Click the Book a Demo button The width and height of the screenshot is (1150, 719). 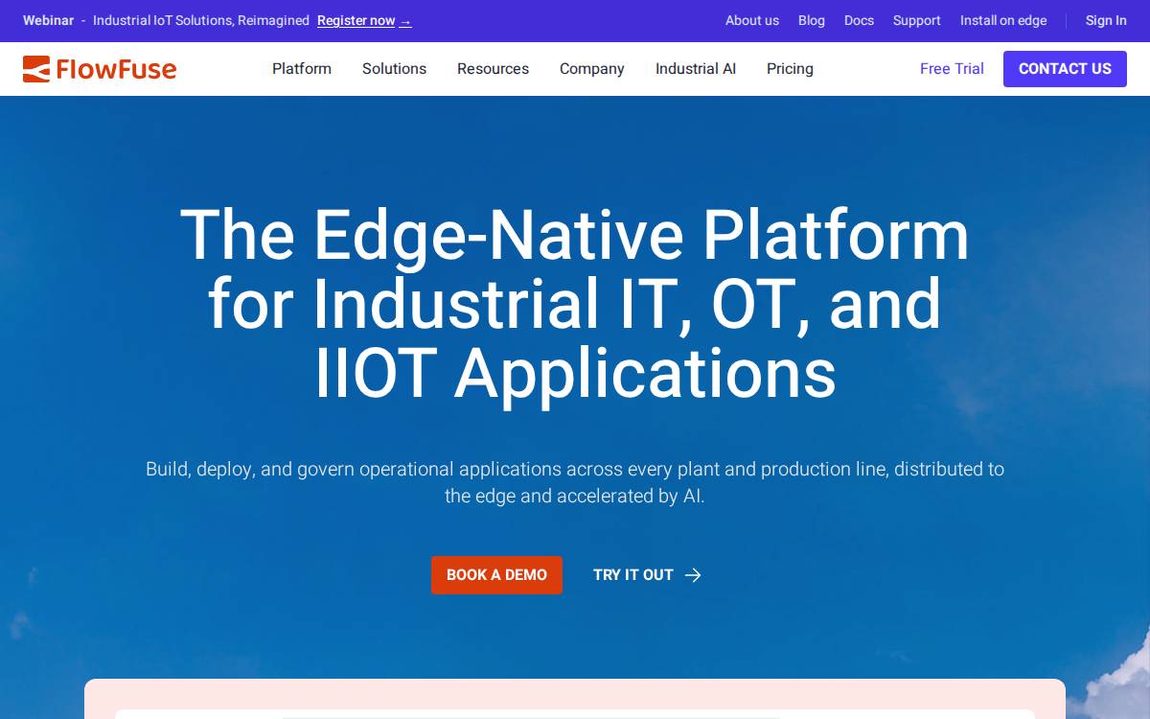click(496, 575)
